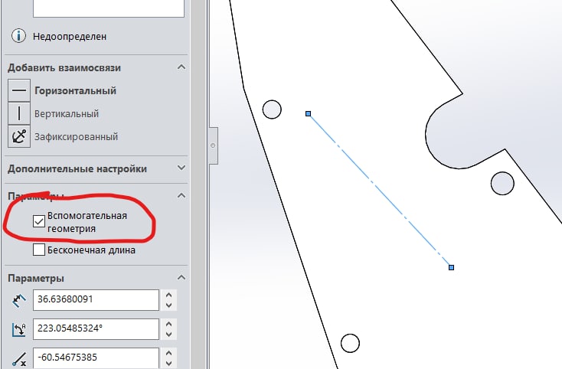Image resolution: width=562 pixels, height=369 pixels.
Task: Click the delta X parameter icon
Action: (x=18, y=358)
